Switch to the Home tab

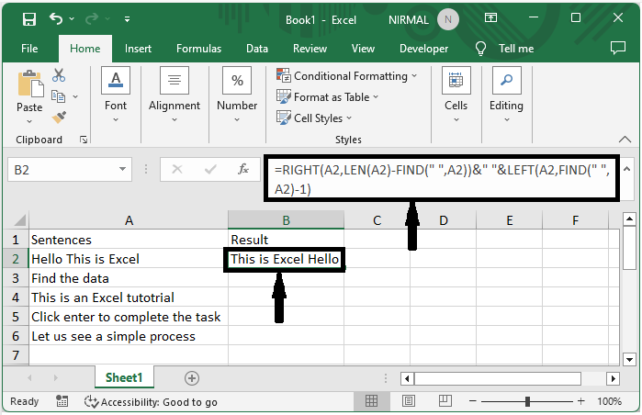point(85,49)
